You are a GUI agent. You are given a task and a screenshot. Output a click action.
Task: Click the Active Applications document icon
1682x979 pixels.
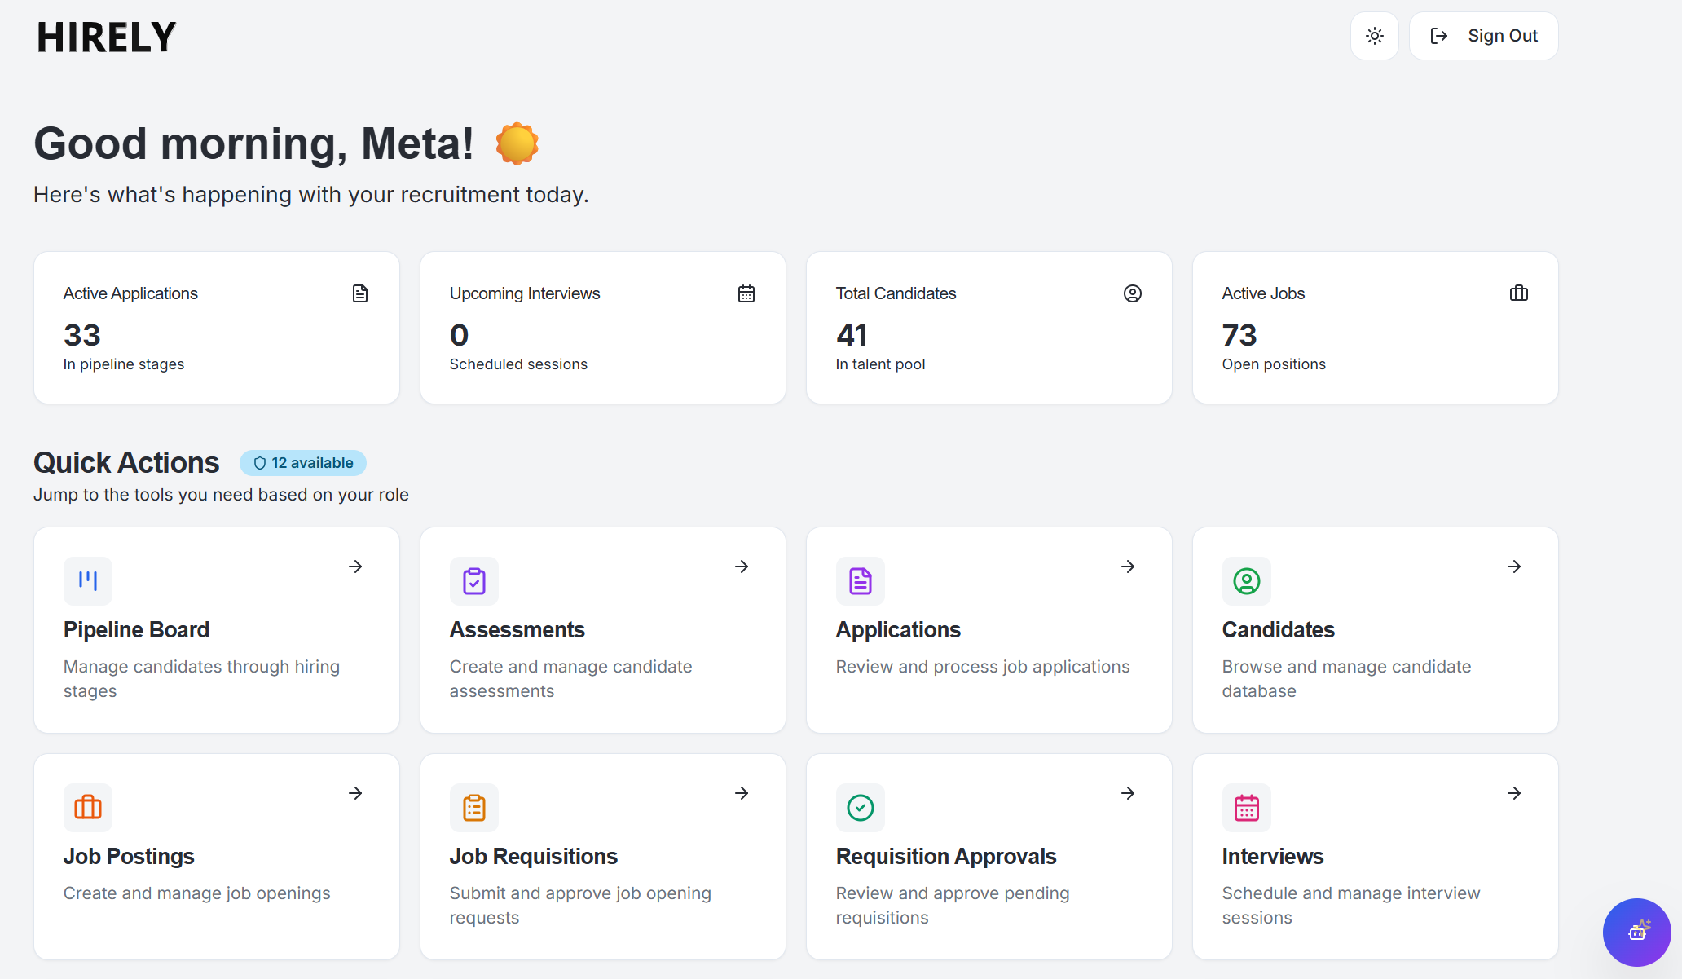point(359,293)
